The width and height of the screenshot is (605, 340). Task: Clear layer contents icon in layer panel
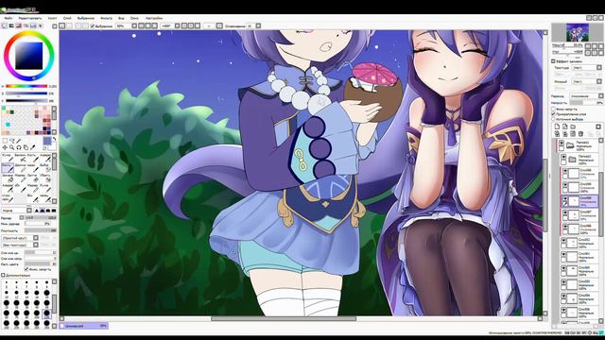coord(573,134)
